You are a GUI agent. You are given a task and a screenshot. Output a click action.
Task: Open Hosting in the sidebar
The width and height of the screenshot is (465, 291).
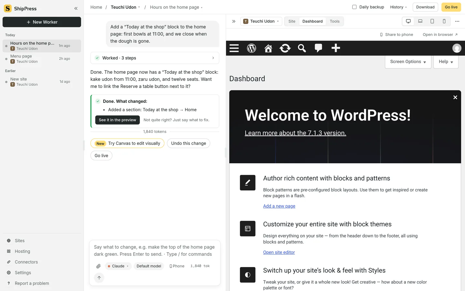pos(22,251)
